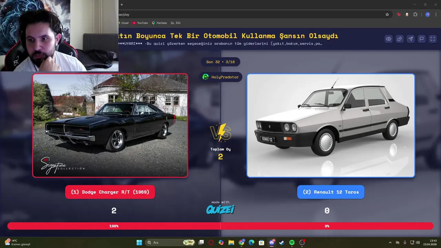Click the Son 32 • 3/16 round indicator

coord(220,62)
